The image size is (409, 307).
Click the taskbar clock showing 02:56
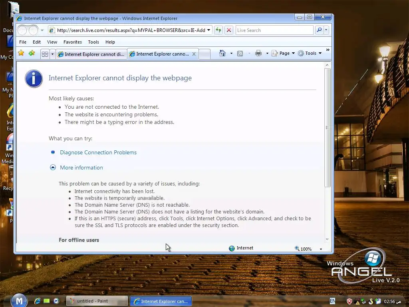point(392,301)
